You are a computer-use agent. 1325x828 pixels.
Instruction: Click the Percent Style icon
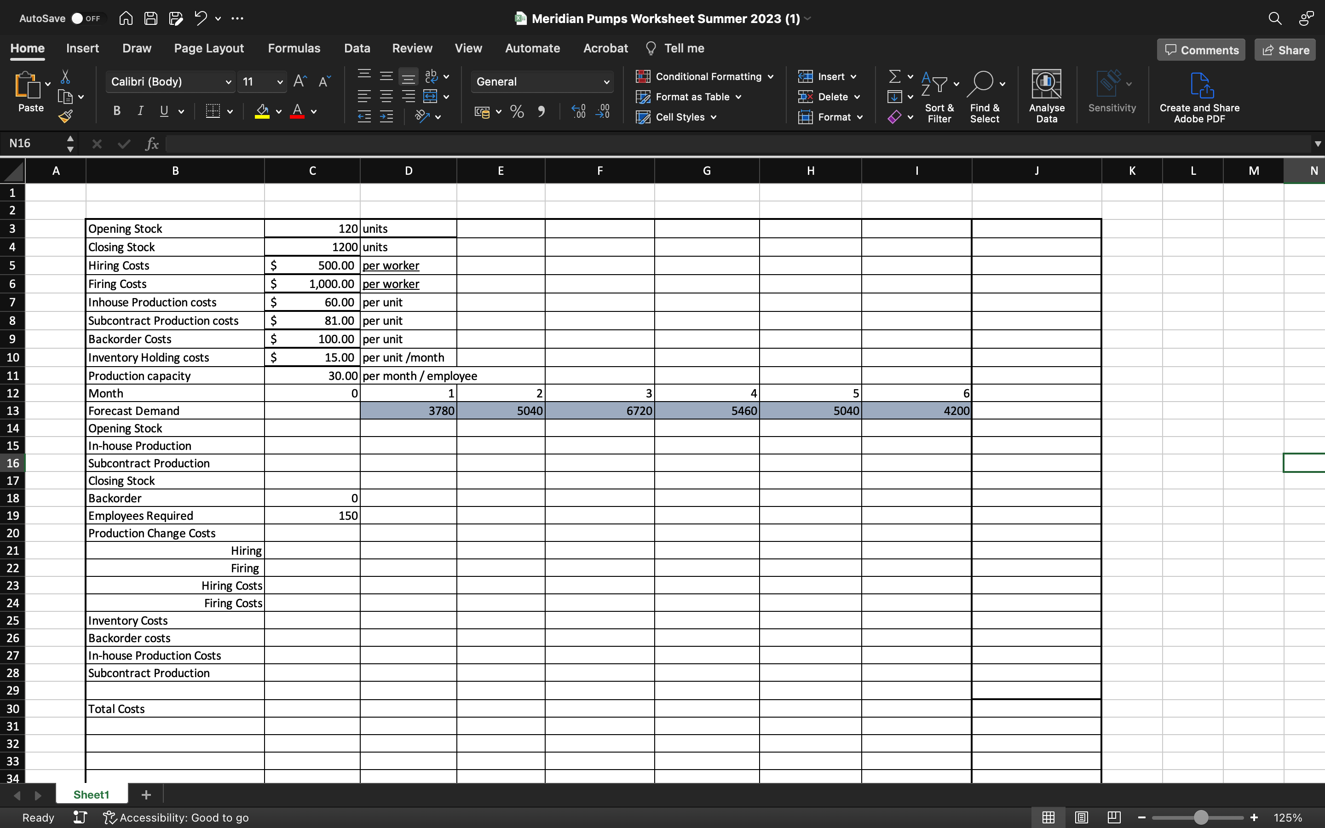coord(516,112)
